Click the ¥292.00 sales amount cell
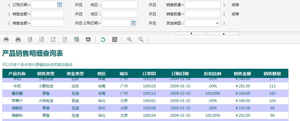The image size is (300, 121). click(x=243, y=115)
